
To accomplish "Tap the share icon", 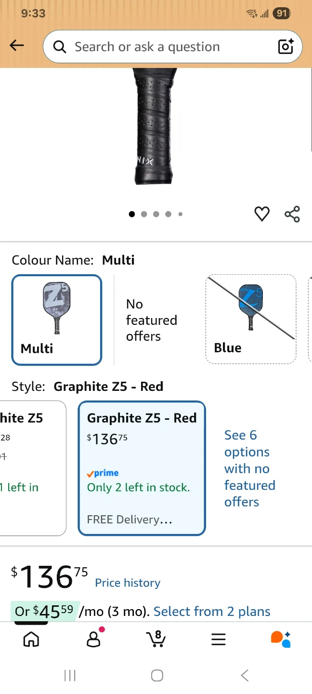I will [292, 214].
